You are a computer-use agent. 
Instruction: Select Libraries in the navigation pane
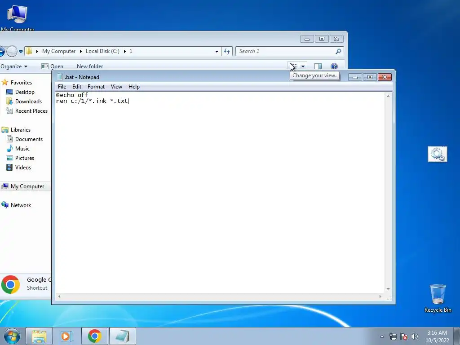point(21,129)
